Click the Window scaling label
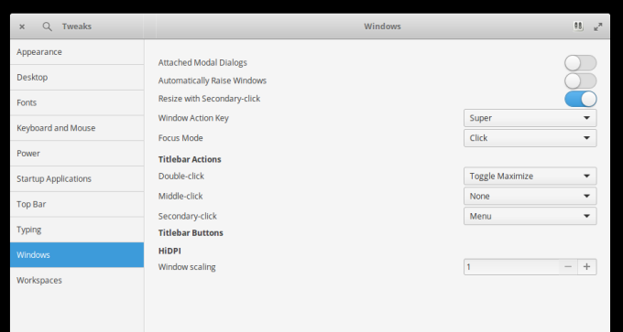Image resolution: width=623 pixels, height=332 pixels. [x=187, y=267]
